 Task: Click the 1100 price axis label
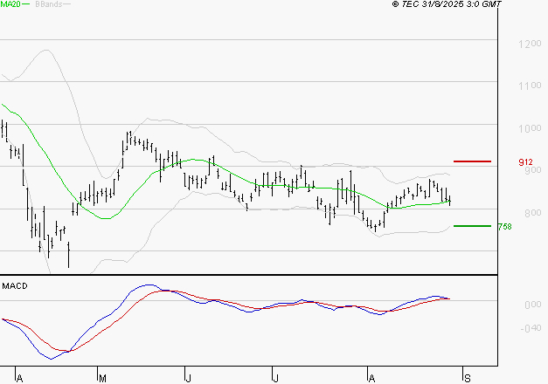click(x=529, y=86)
